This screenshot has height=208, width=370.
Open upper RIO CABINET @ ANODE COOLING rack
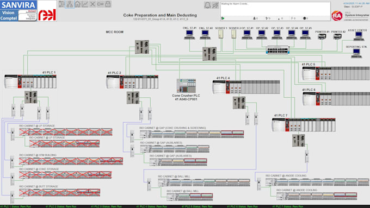coord(317,182)
